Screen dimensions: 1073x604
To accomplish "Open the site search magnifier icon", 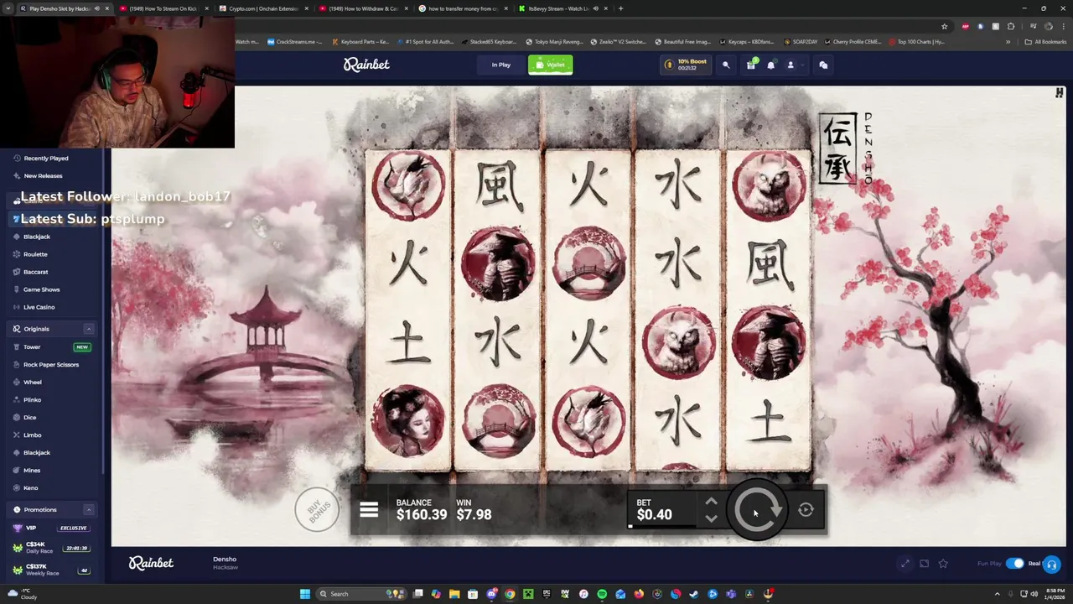I will tap(726, 65).
